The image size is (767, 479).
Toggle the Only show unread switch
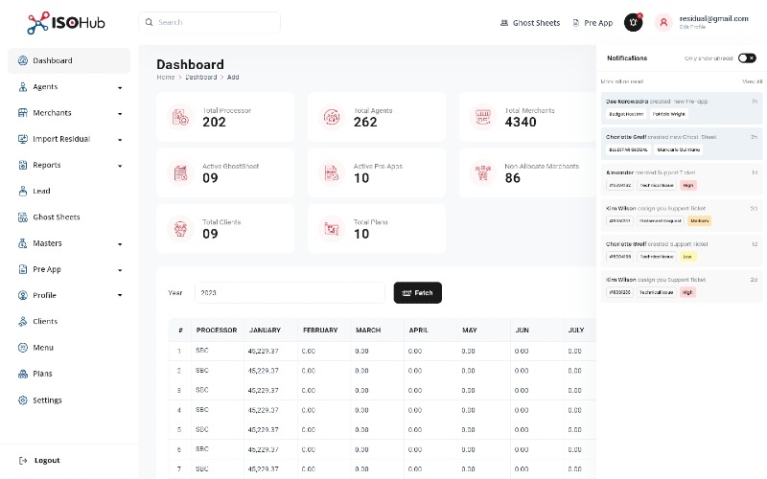coord(747,58)
